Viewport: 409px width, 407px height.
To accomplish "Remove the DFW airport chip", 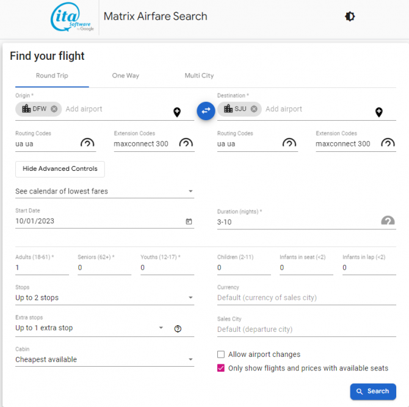I will (x=54, y=109).
